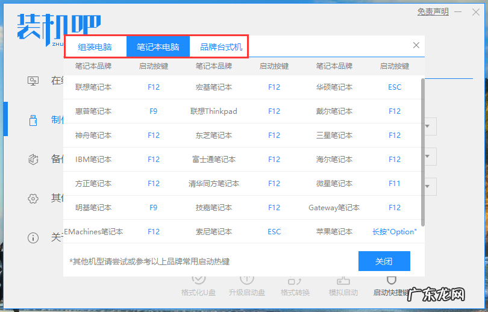Click the F12 key for EMachines笔记本

pyautogui.click(x=154, y=232)
